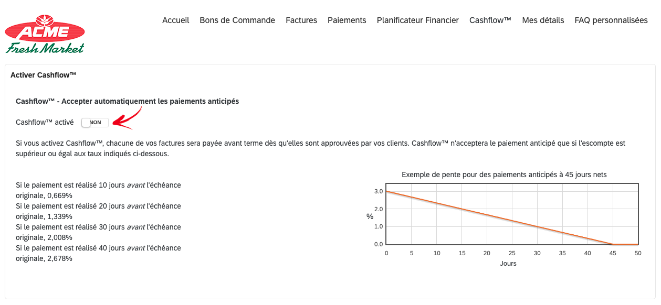Click the 0,669% discount rate line
Image resolution: width=661 pixels, height=305 pixels.
(x=98, y=190)
